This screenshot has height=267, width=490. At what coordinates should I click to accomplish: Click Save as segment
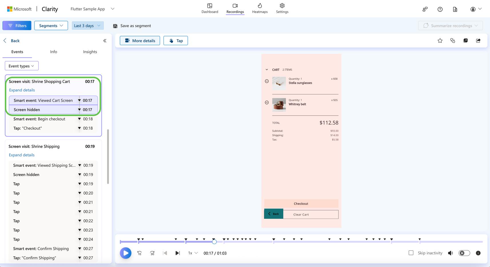pyautogui.click(x=132, y=26)
